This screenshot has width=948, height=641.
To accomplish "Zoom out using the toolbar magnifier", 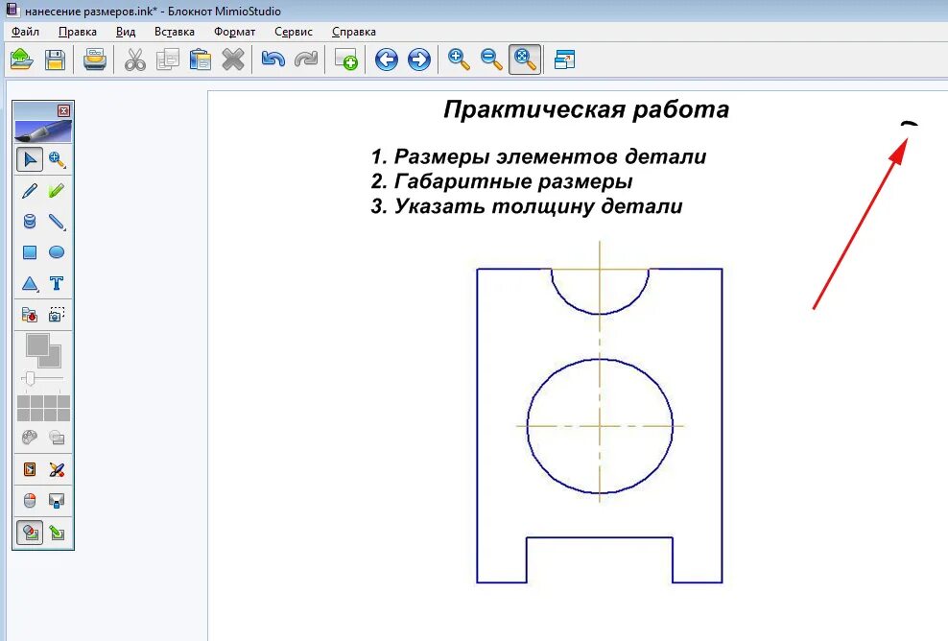I will click(x=491, y=59).
